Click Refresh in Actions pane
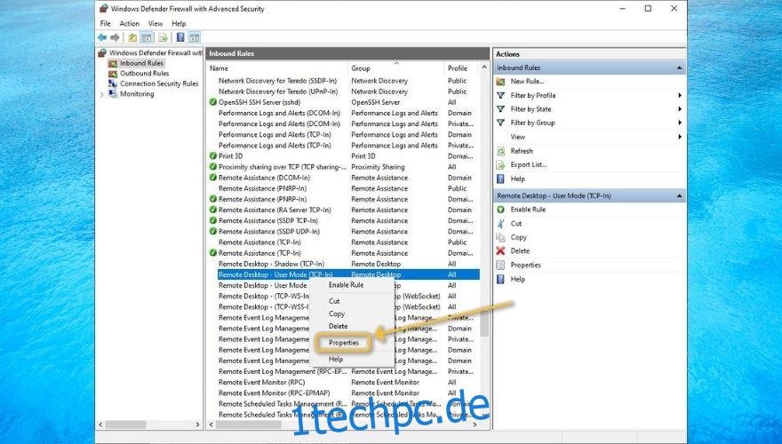This screenshot has width=782, height=444. [522, 151]
